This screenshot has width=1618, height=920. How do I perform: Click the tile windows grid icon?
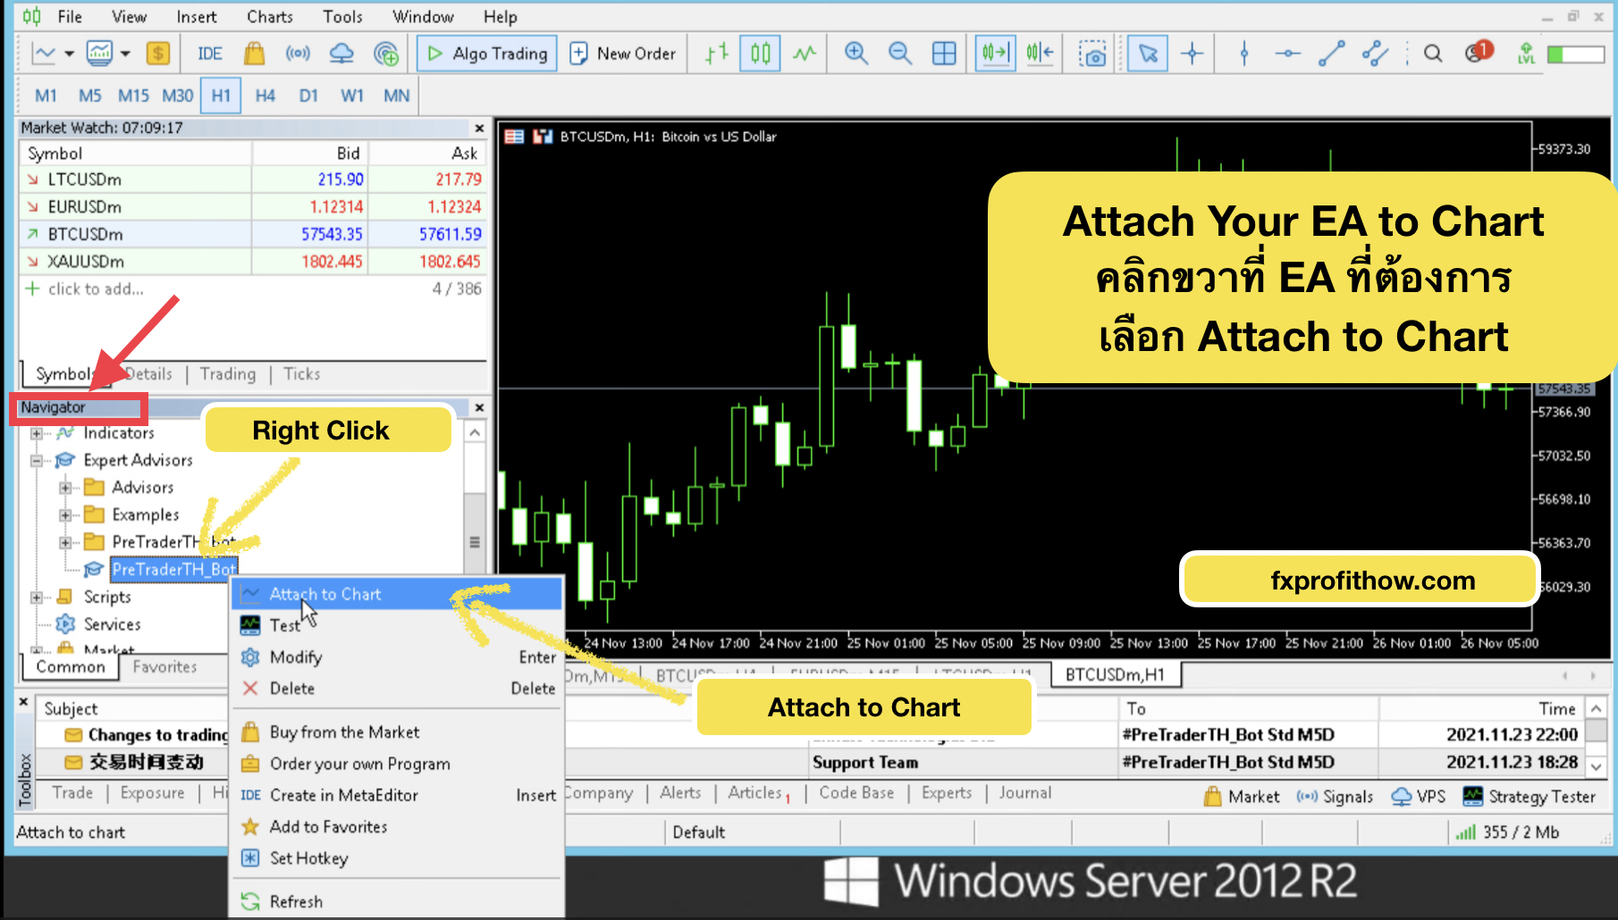pos(944,54)
